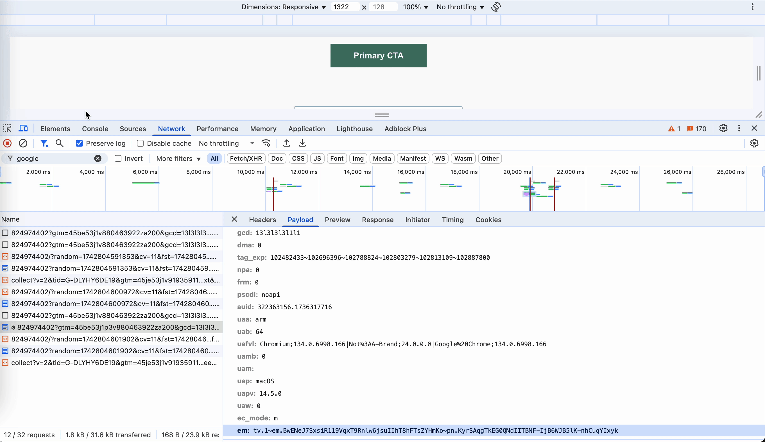Open DevTools customize three-dot menu
This screenshot has height=442, width=765.
739,128
